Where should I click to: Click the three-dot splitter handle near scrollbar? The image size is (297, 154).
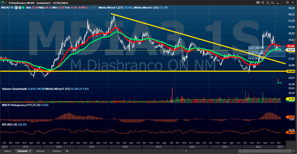click(x=183, y=151)
